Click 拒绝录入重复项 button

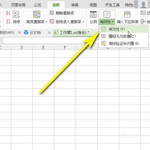(65, 22)
